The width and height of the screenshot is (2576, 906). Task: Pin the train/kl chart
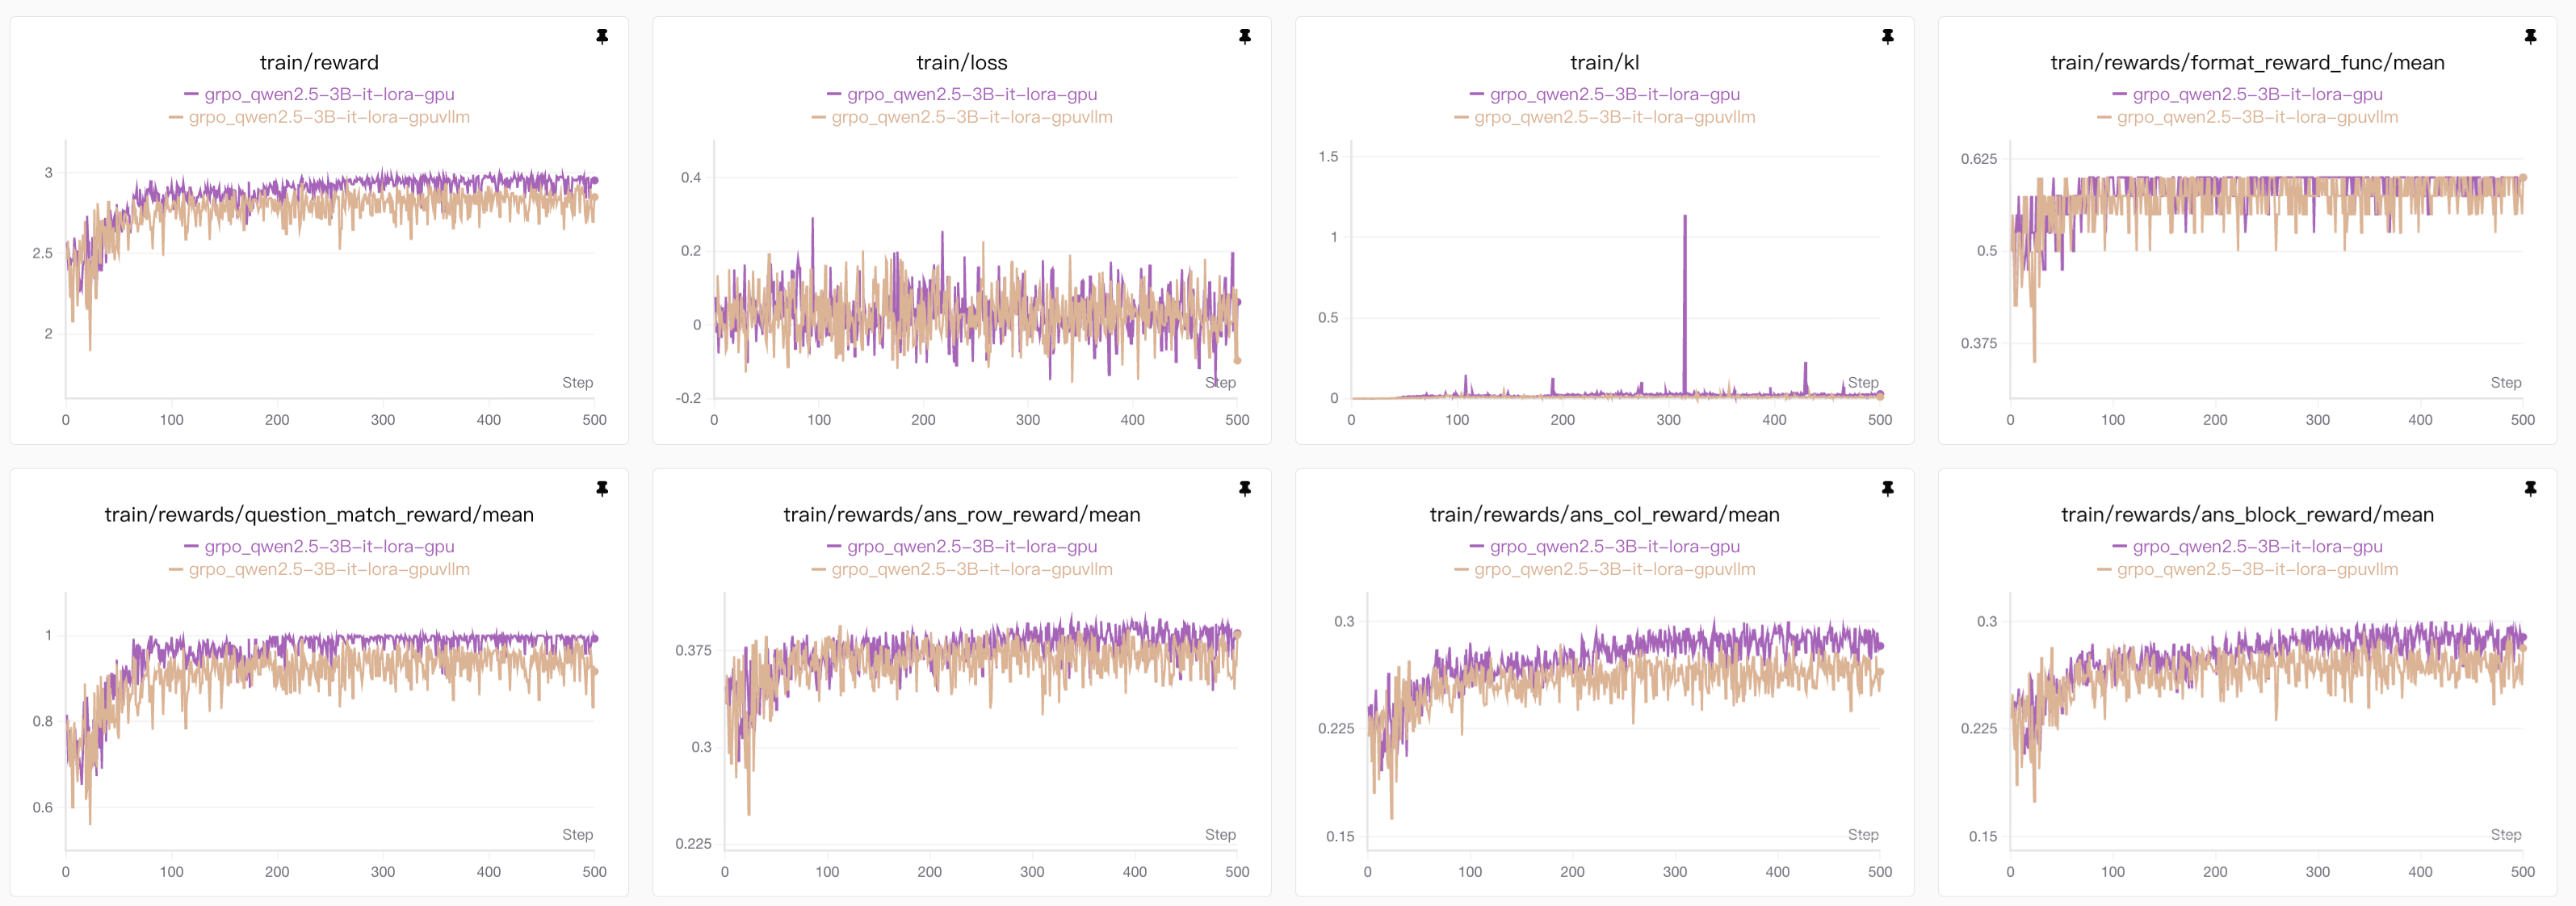pyautogui.click(x=1888, y=37)
